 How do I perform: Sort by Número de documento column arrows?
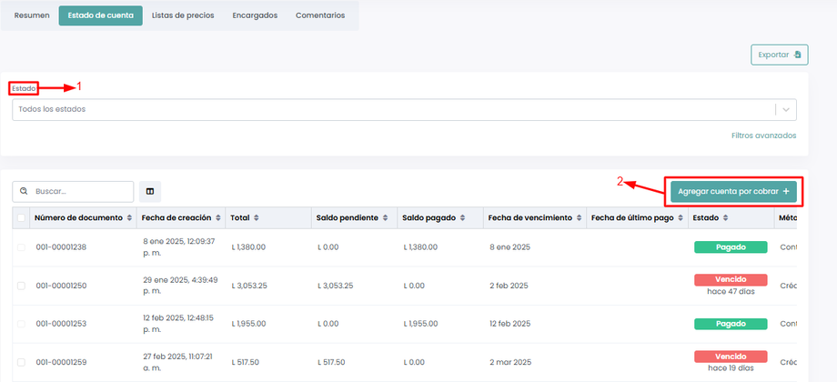tap(129, 218)
